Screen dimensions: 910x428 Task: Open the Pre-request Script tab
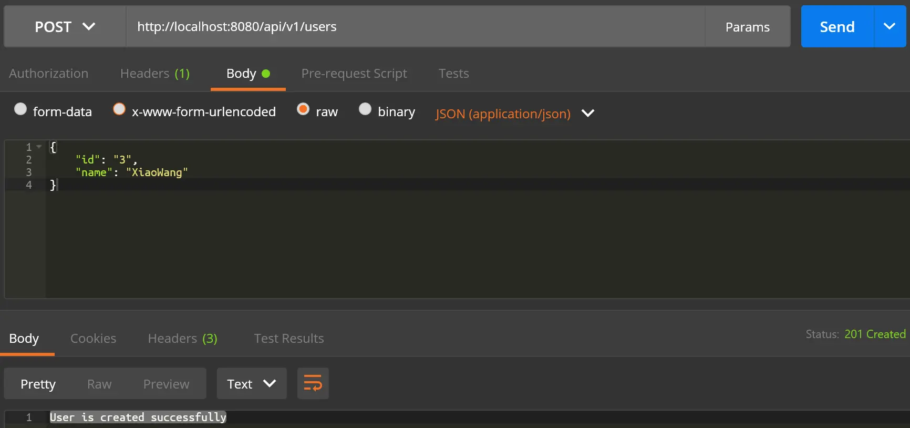(354, 74)
